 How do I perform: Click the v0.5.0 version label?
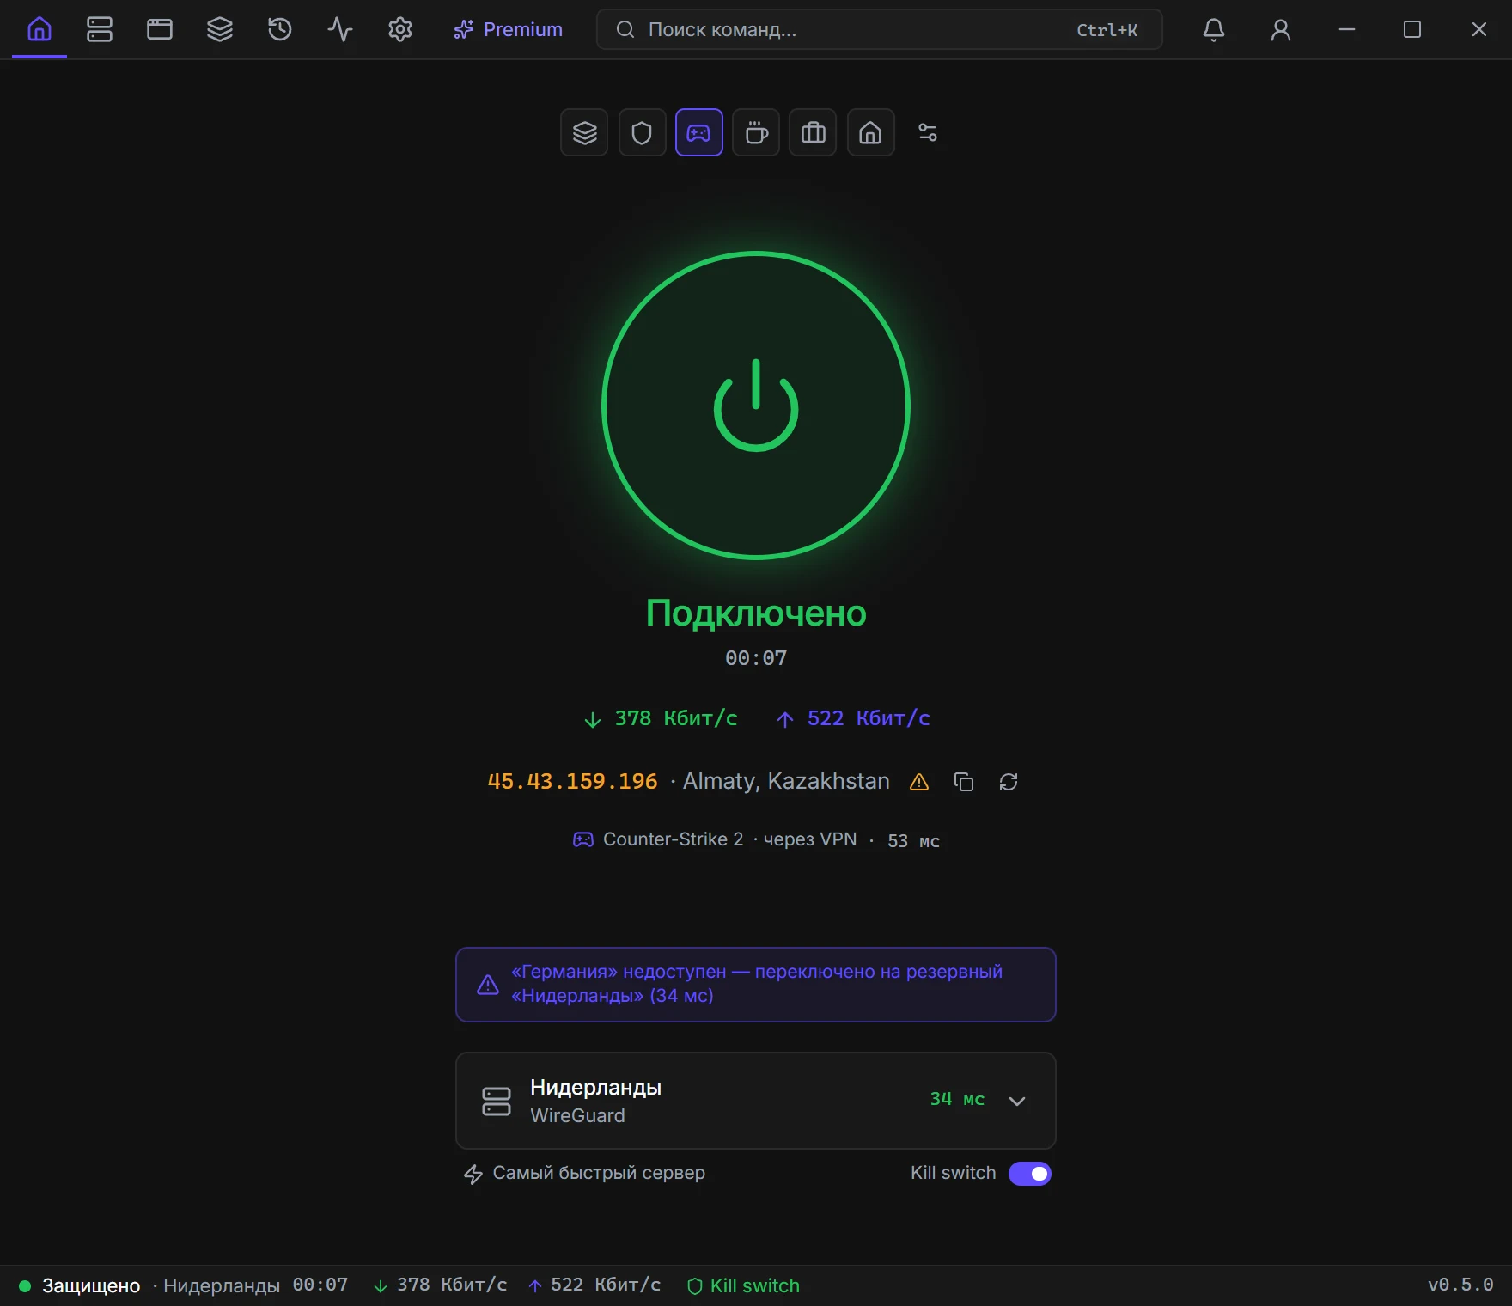pyautogui.click(x=1460, y=1285)
